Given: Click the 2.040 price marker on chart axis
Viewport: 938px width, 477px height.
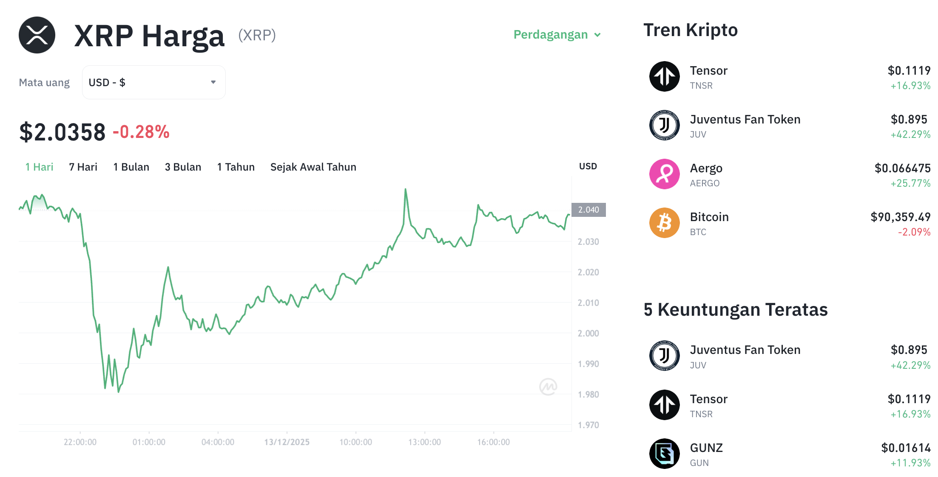Looking at the screenshot, I should pos(588,210).
